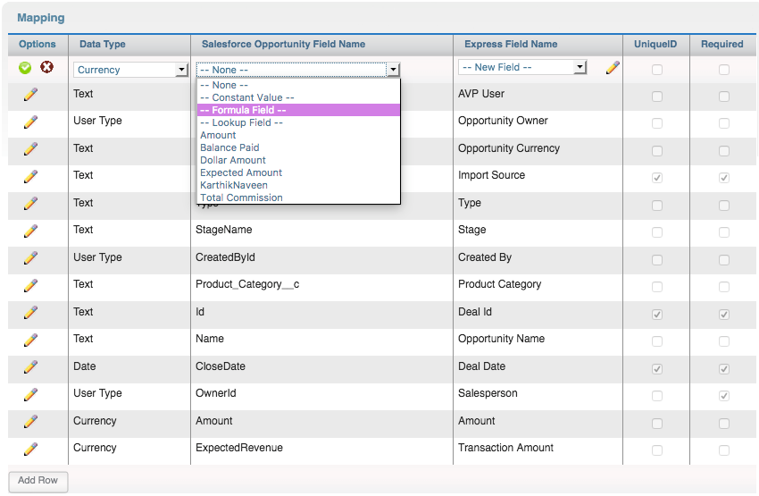Image resolution: width=759 pixels, height=496 pixels.
Task: Select the highlighted Formula Field option
Action: point(298,110)
